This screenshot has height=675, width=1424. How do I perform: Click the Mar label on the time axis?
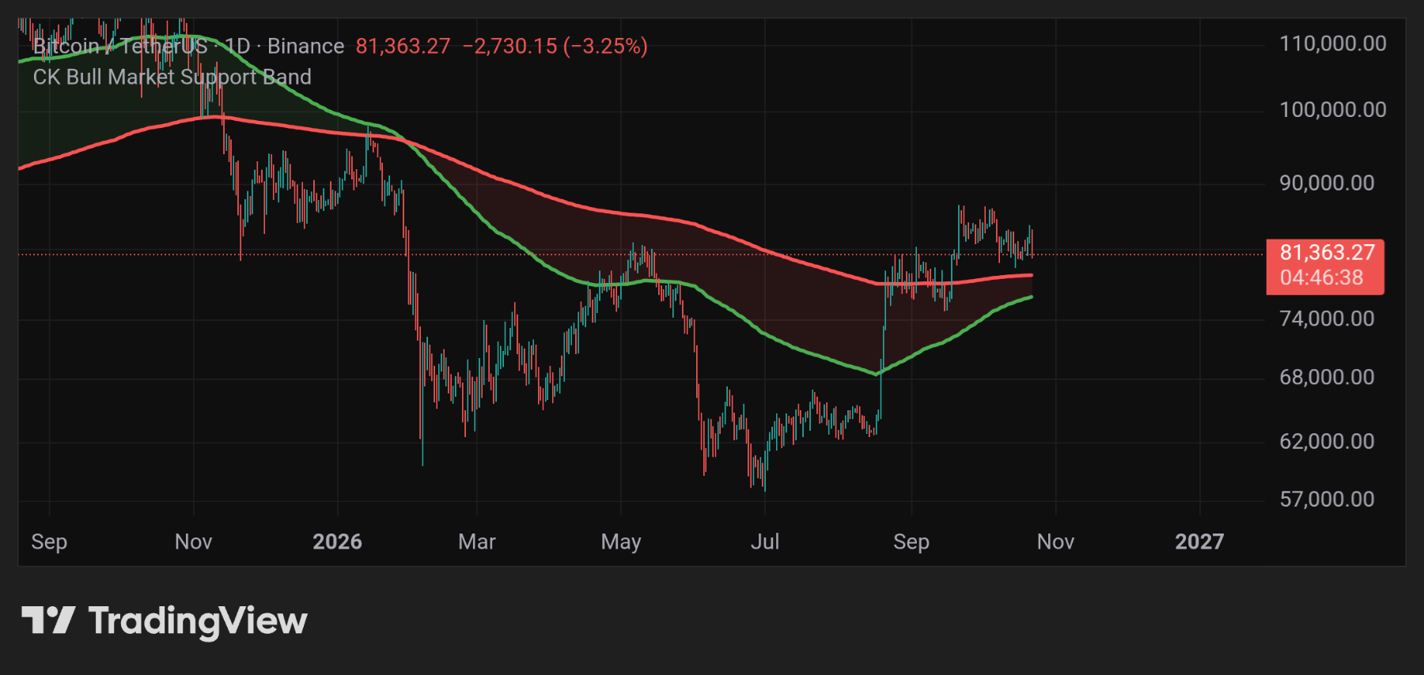477,541
